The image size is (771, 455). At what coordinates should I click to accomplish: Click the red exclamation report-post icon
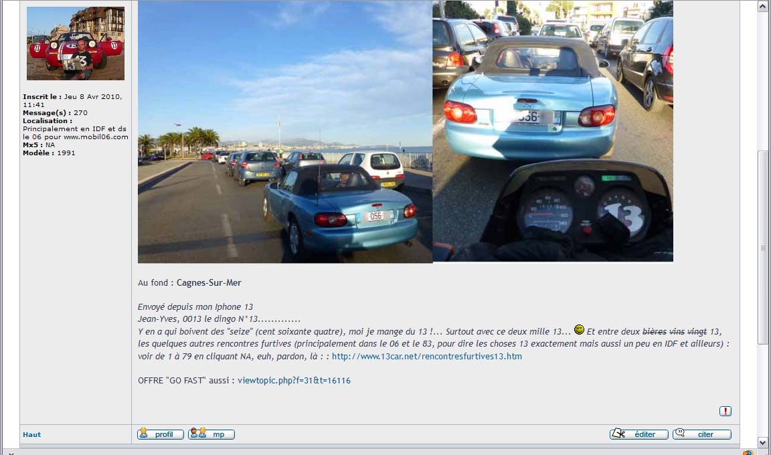(725, 411)
